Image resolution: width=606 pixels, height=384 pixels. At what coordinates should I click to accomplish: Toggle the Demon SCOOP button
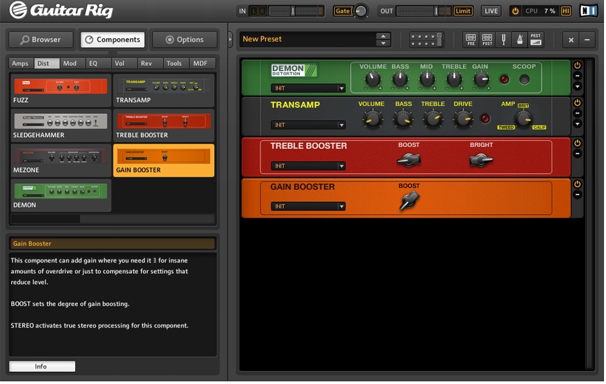(524, 80)
